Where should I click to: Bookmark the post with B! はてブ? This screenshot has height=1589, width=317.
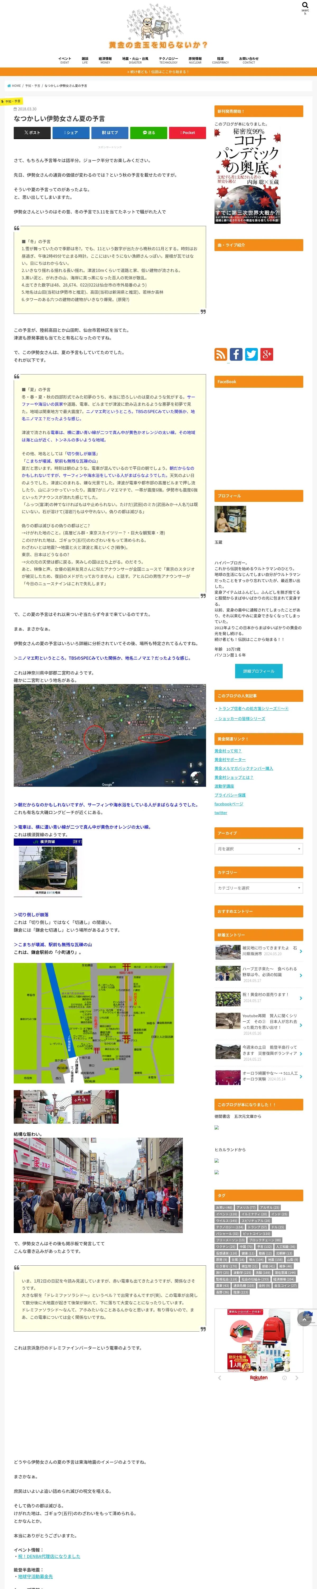point(110,133)
